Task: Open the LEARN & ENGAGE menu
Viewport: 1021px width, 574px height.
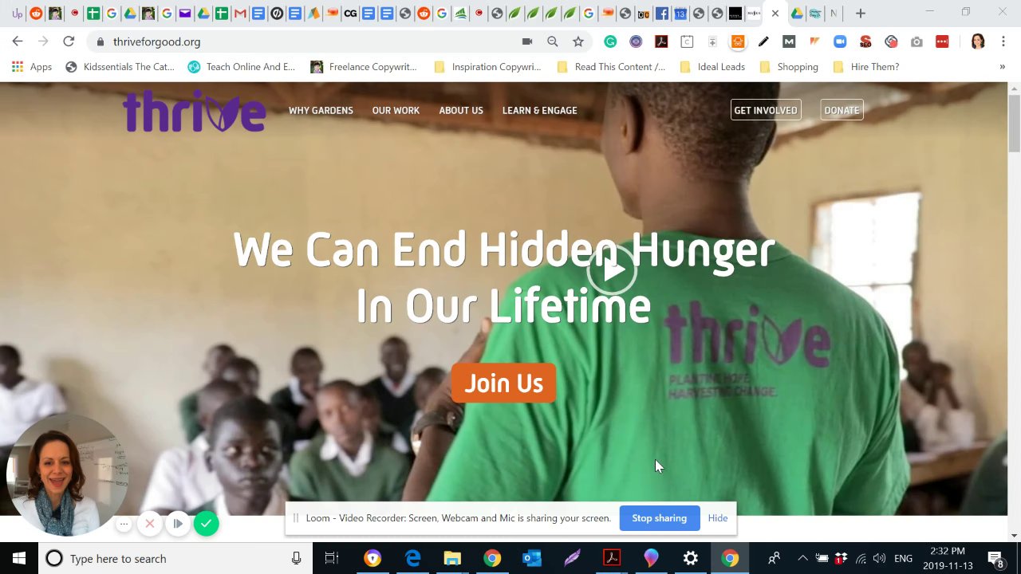Action: coord(539,110)
